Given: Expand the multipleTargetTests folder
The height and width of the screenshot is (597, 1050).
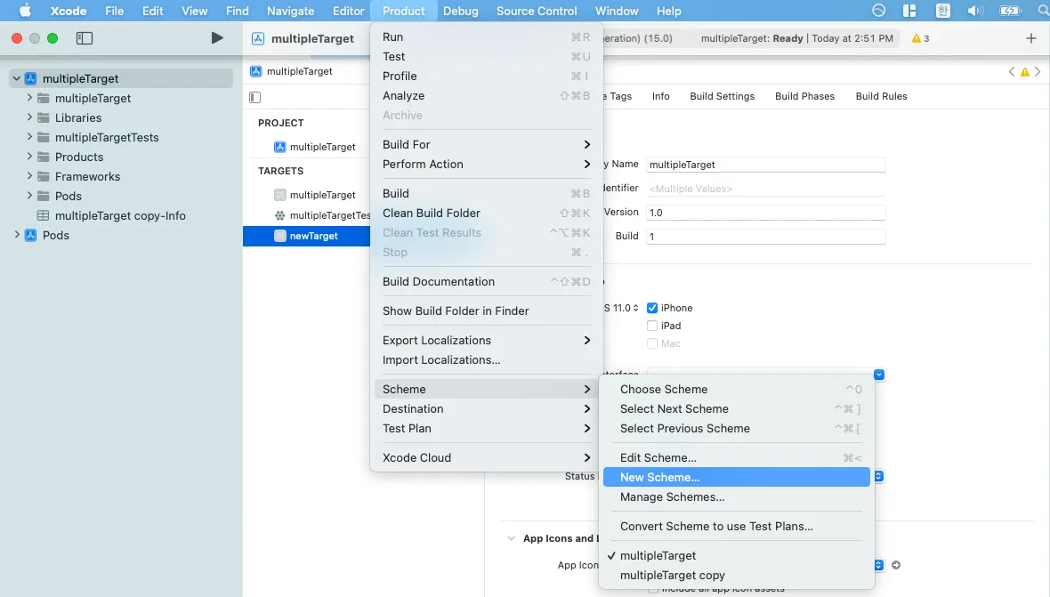Looking at the screenshot, I should click(x=29, y=136).
